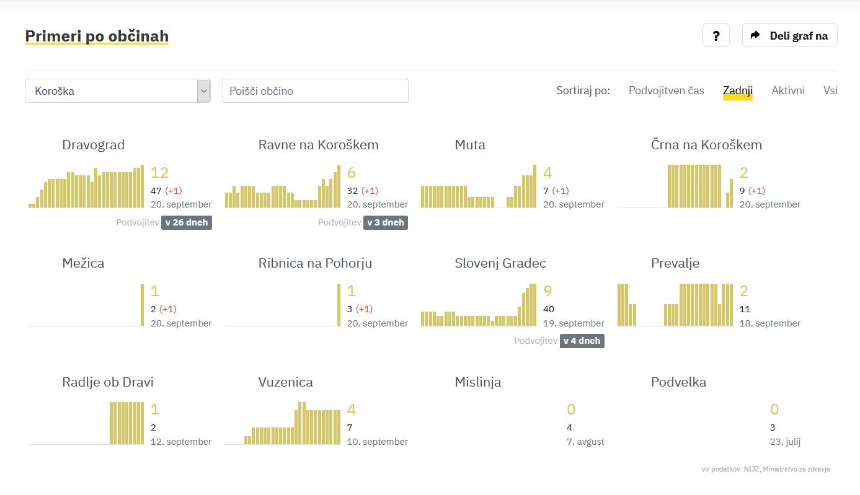860x495 pixels.
Task: Click the question mark help button
Action: [x=716, y=35]
